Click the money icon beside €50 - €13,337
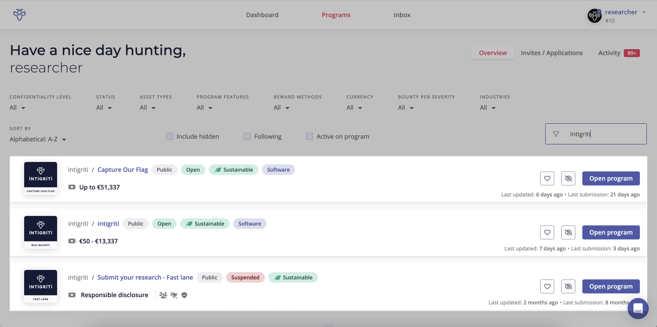Viewport: 657px width, 327px height. [x=72, y=241]
